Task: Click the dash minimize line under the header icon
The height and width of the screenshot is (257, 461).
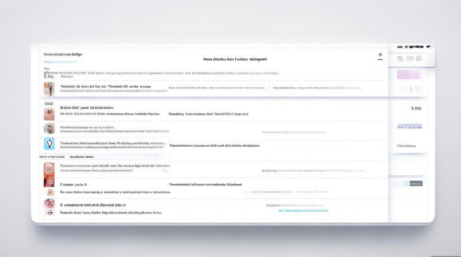Action: click(x=380, y=60)
